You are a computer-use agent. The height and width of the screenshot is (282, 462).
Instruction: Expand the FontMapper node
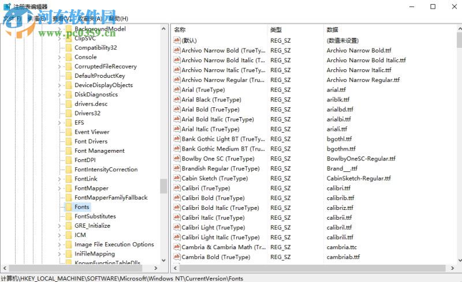59,189
